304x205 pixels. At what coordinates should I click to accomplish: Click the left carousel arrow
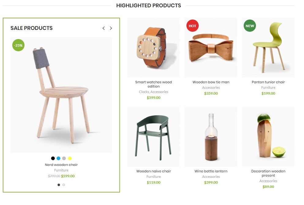[x=103, y=28]
